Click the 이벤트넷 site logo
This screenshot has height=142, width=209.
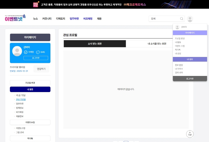[15, 18]
